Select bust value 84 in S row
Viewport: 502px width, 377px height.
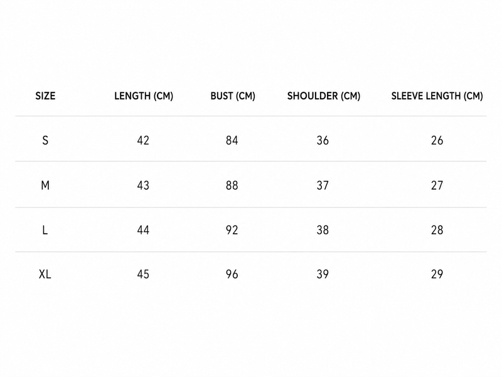(x=232, y=140)
